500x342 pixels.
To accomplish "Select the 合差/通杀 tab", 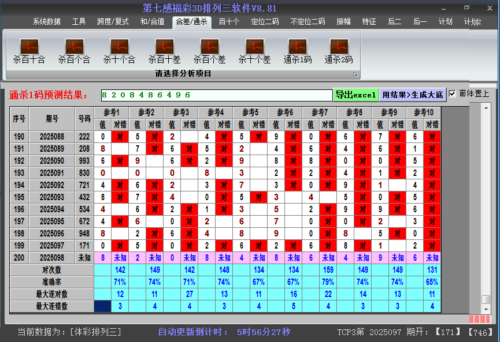I will [192, 22].
